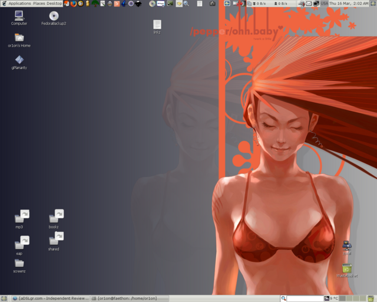
Task: Click the yellow sticky notes applet
Action: tap(179, 4)
